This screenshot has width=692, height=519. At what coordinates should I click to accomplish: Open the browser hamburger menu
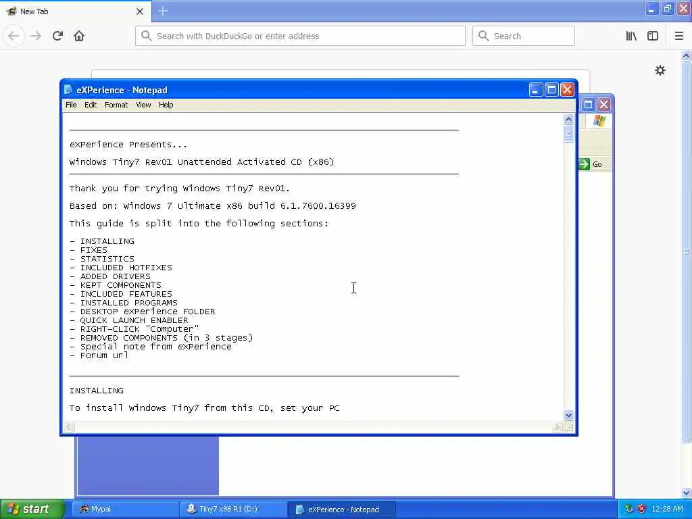[x=679, y=36]
